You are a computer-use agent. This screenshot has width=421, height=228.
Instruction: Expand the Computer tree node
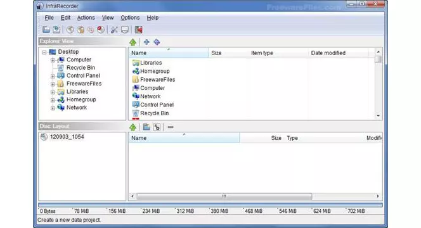pyautogui.click(x=53, y=60)
